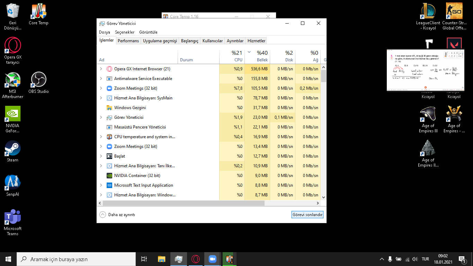473x266 pixels.
Task: Expand CPU temperature and system process
Action: 101,137
